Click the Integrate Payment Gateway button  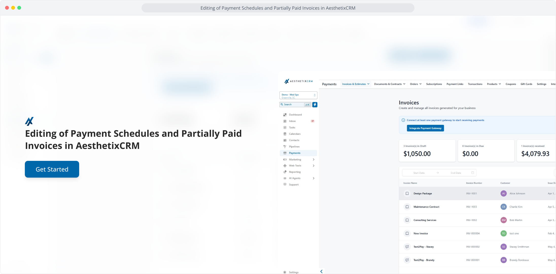pos(425,128)
